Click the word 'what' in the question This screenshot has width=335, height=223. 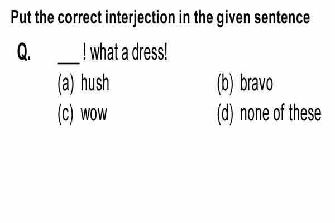coord(104,52)
